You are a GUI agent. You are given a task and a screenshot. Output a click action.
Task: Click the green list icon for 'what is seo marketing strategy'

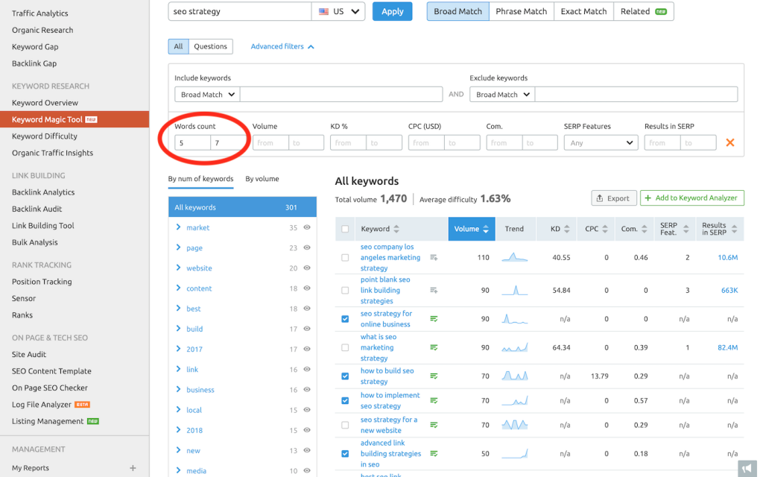pyautogui.click(x=434, y=347)
